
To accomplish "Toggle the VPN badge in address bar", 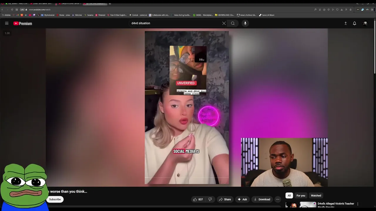I will pyautogui.click(x=22, y=9).
